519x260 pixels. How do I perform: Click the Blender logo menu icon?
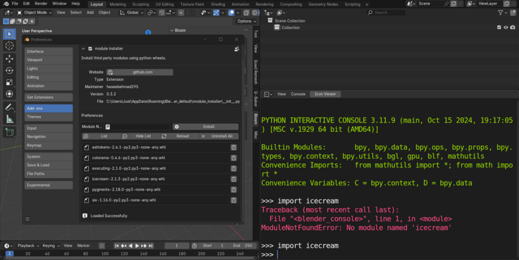pos(6,4)
